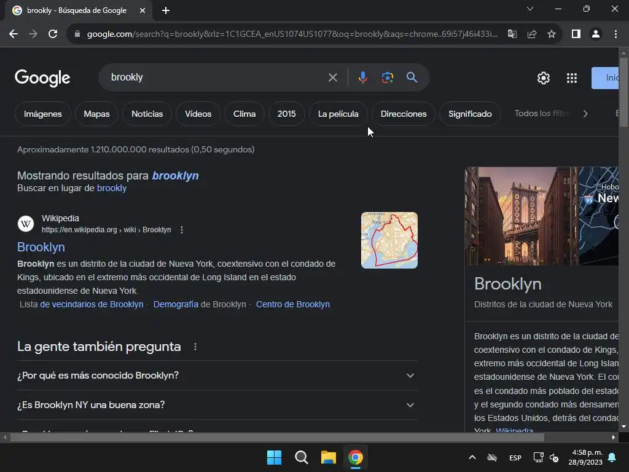The image size is (629, 472).
Task: Share this page using share icon
Action: (x=532, y=34)
